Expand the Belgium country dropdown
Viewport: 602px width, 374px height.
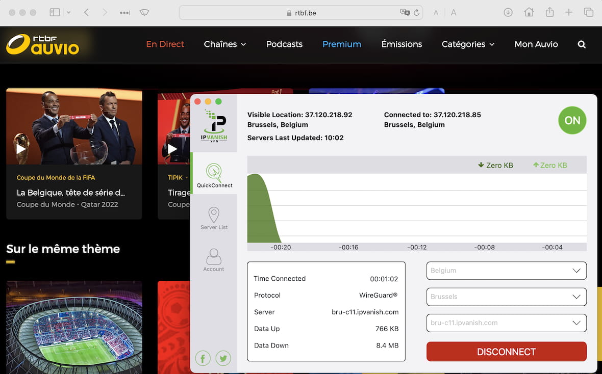pyautogui.click(x=507, y=271)
